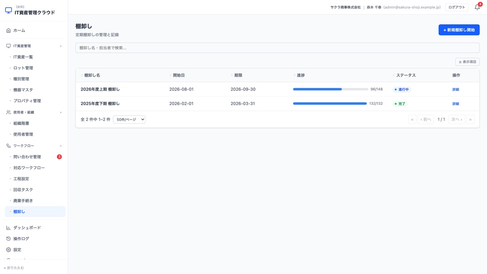Click the ログアウト button
487x274 pixels.
click(457, 7)
